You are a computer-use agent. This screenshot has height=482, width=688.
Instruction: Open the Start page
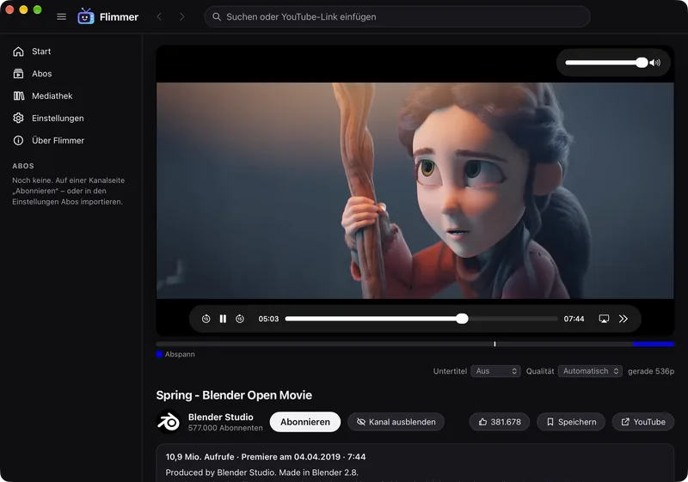tap(71, 52)
